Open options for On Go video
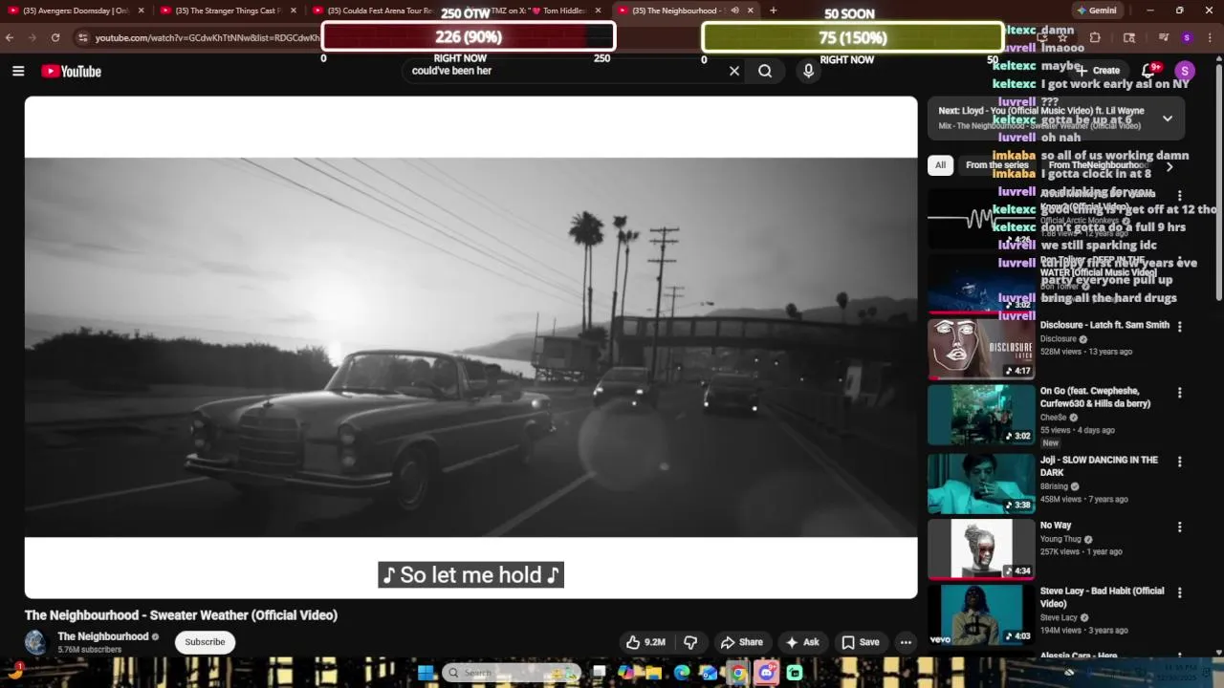Screen dimensions: 1224x688 click(1179, 393)
